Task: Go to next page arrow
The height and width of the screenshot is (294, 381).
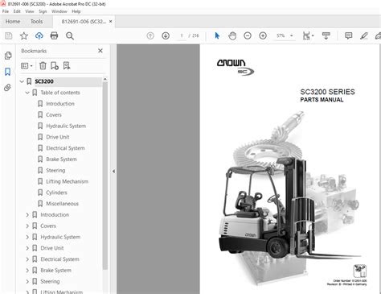Action: [166, 35]
